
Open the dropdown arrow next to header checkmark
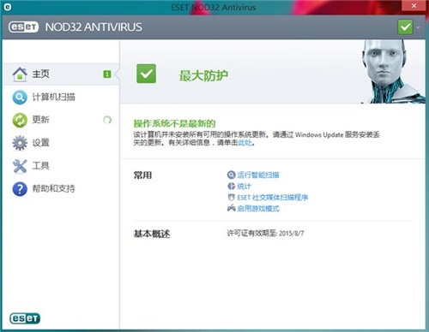pos(418,27)
